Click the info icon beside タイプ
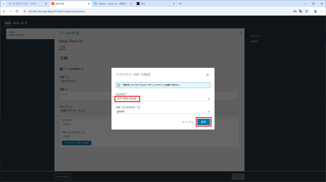Viewport: 326px width, 182px height. coord(70,107)
